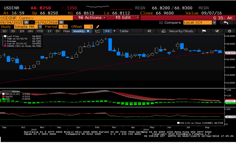The height and width of the screenshot is (143, 236).
Task: Select the 1M time range
Action: (22, 31)
